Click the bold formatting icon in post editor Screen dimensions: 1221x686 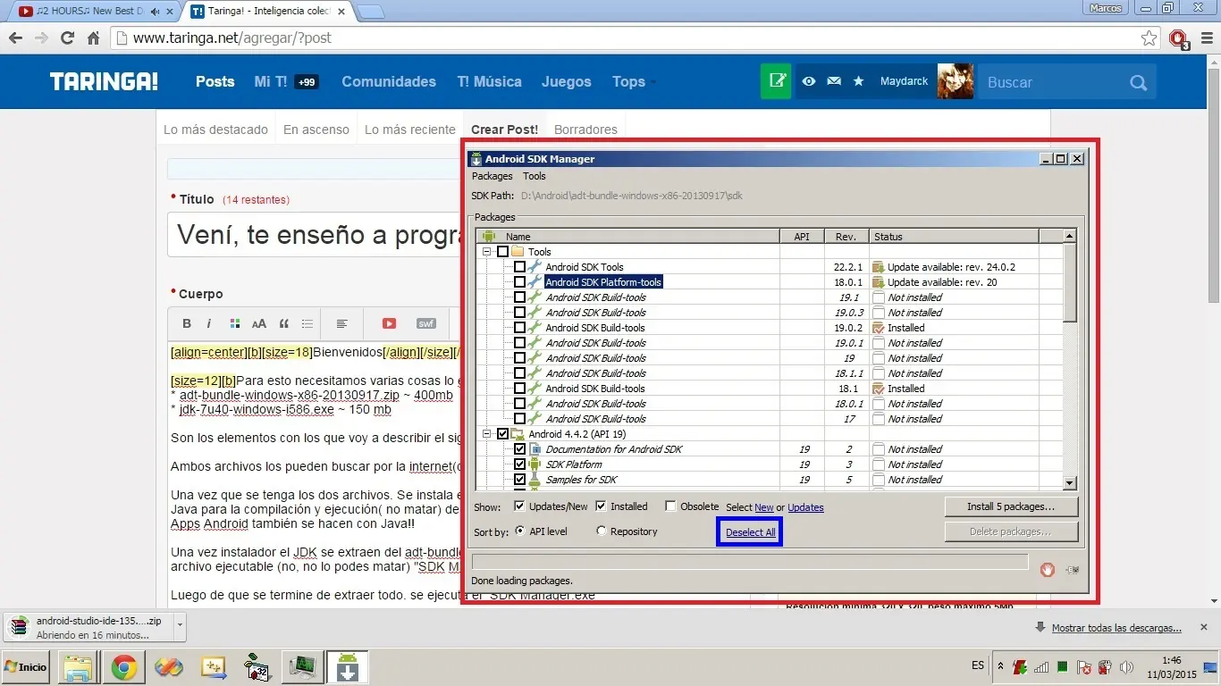[x=187, y=323]
